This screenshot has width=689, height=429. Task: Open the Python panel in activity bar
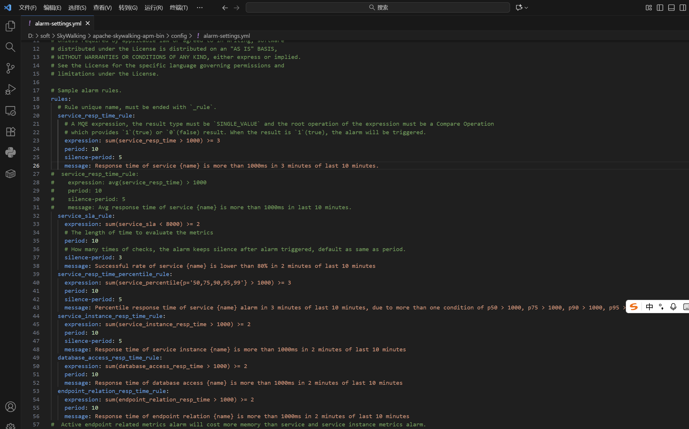pyautogui.click(x=11, y=152)
